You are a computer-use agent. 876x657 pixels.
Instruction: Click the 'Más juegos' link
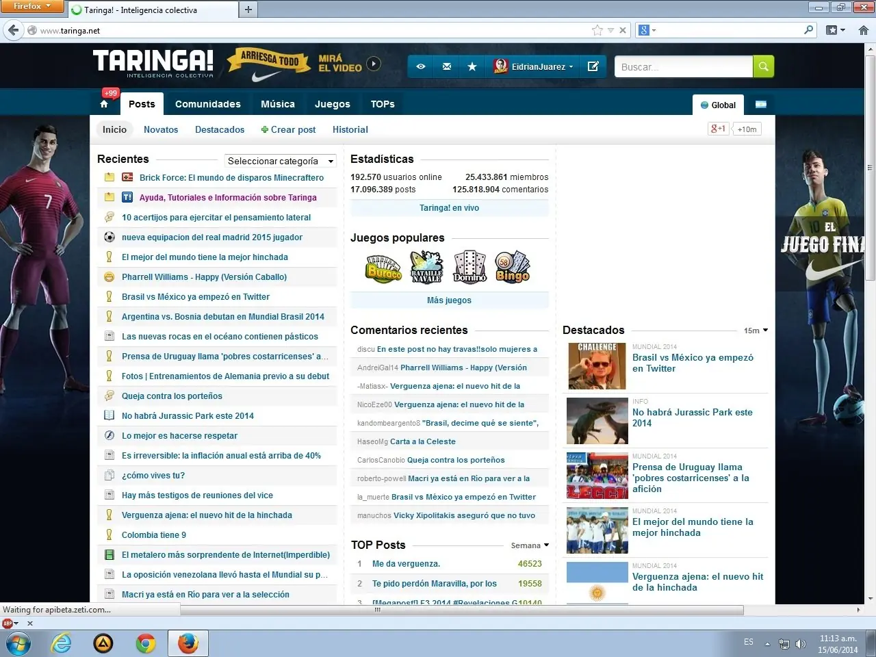[450, 300]
